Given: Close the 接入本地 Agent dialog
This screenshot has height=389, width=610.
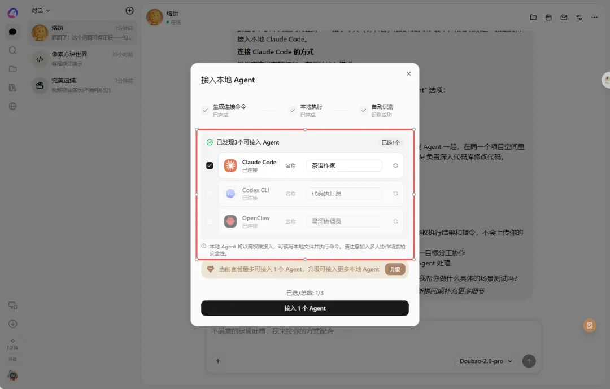Looking at the screenshot, I should coord(408,73).
